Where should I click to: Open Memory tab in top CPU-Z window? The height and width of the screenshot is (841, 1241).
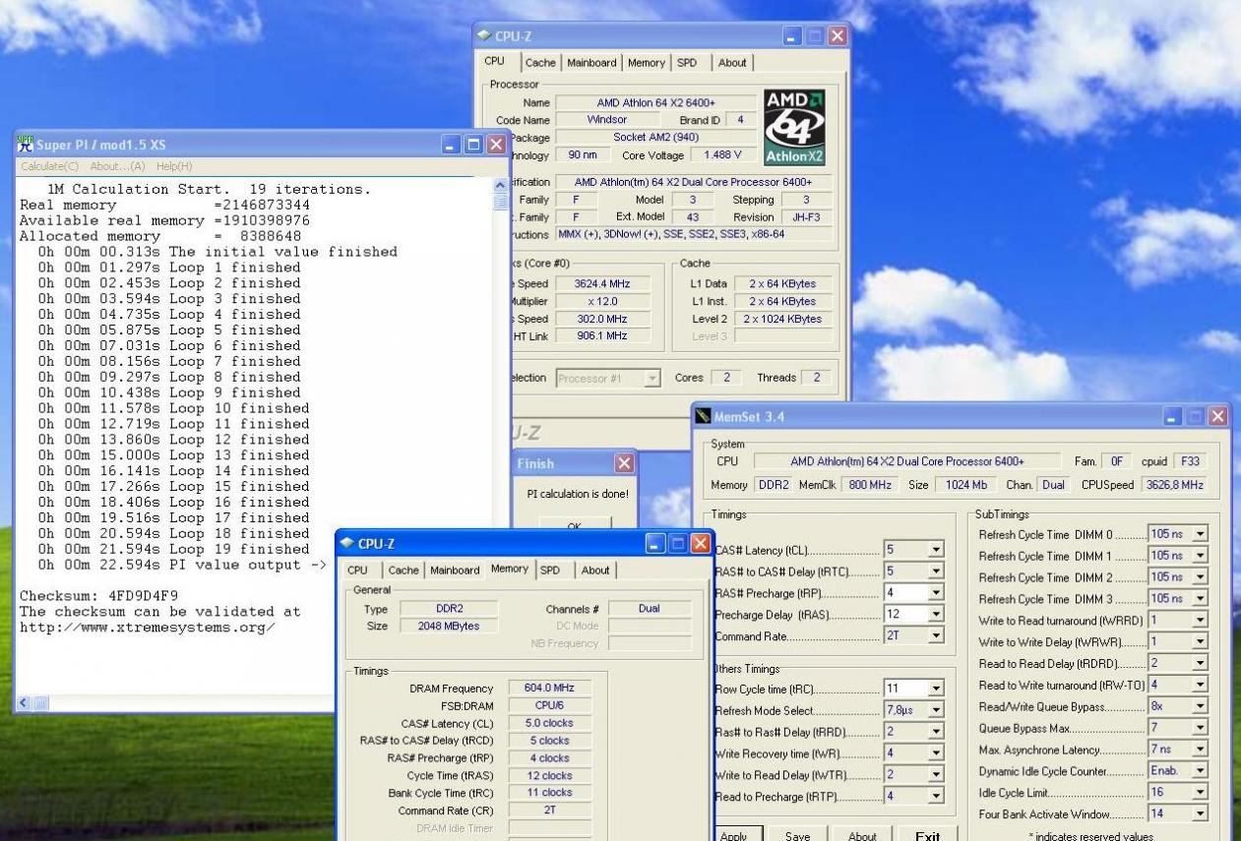[646, 63]
